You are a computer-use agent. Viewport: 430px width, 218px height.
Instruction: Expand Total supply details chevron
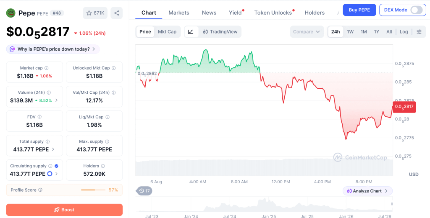click(x=53, y=149)
